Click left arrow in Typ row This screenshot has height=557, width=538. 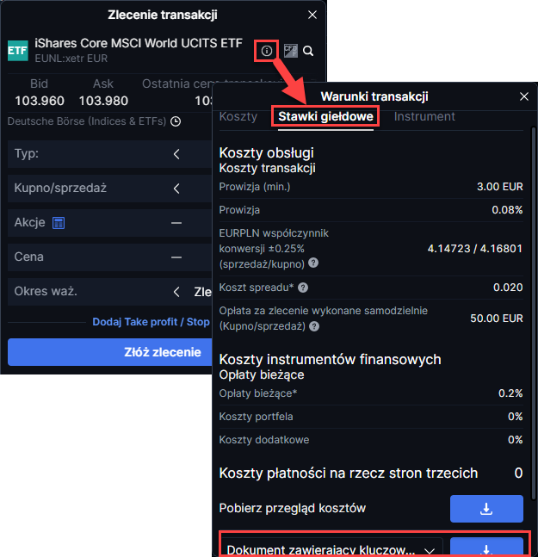[176, 154]
